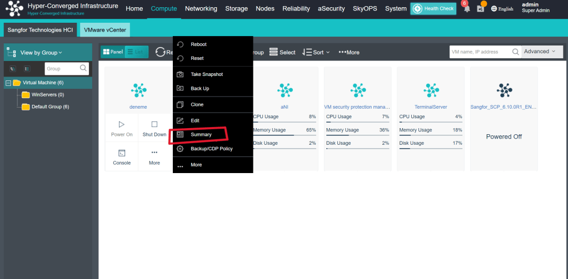568x279 pixels.
Task: Switch to Panel view
Action: tap(113, 52)
